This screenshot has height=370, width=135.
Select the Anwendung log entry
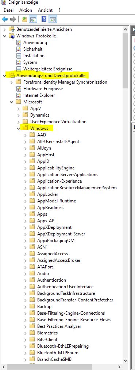pos(35,43)
